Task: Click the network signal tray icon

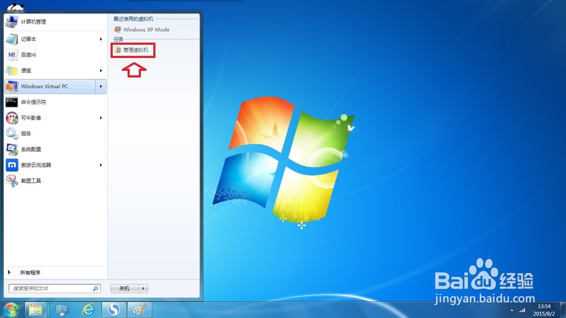Action: pyautogui.click(x=522, y=311)
